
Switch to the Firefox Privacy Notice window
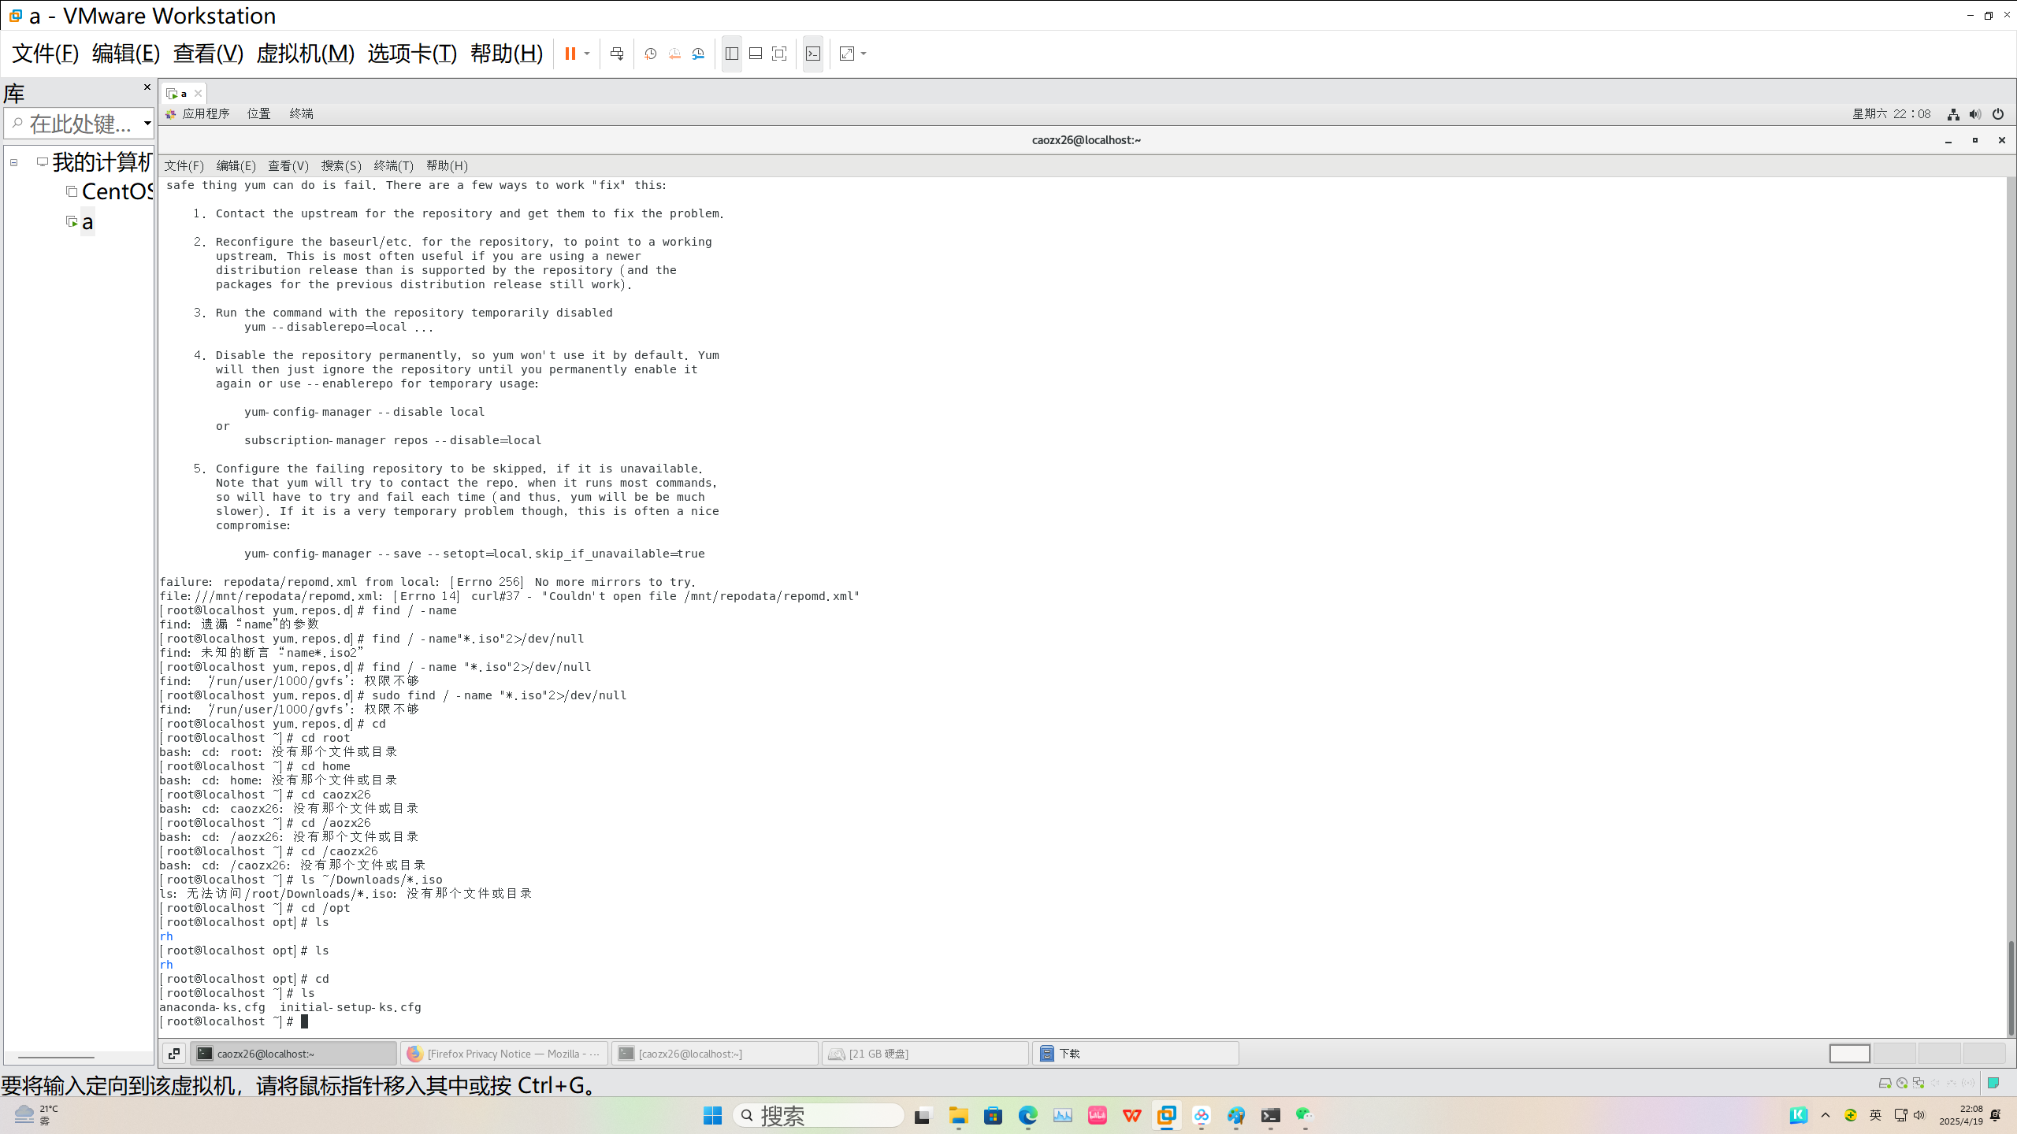pos(504,1053)
